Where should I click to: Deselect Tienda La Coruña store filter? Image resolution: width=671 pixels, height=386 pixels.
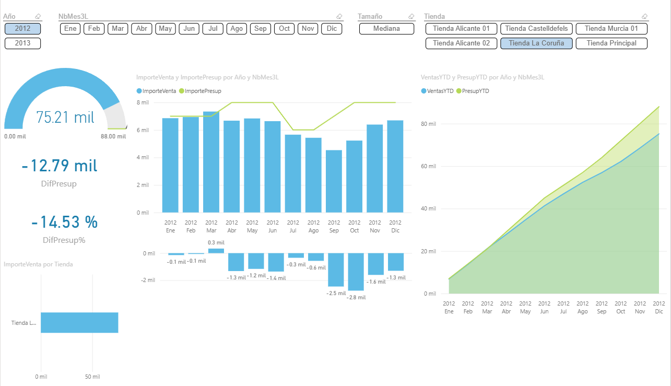pos(536,43)
